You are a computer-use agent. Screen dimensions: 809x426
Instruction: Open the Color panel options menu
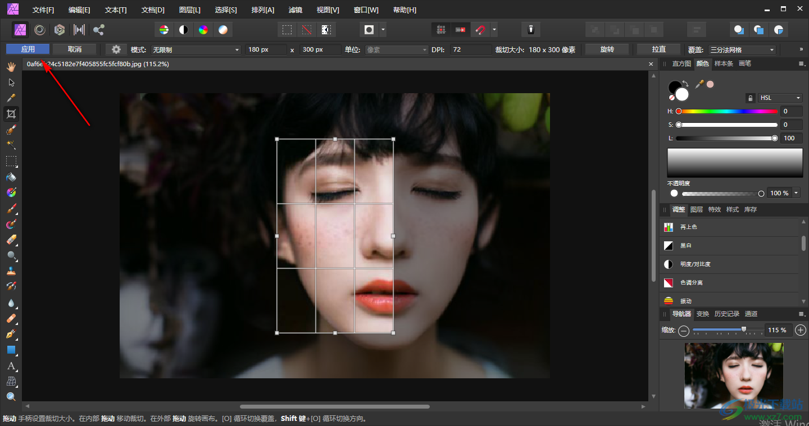(802, 64)
